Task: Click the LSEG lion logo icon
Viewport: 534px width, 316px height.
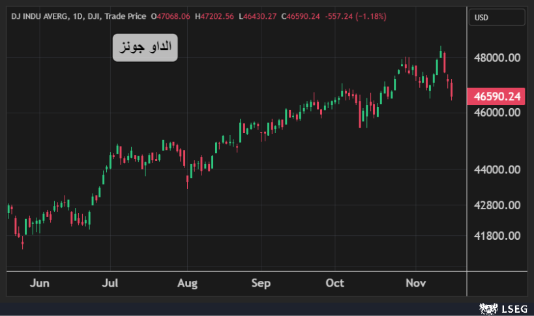Action: [486, 308]
